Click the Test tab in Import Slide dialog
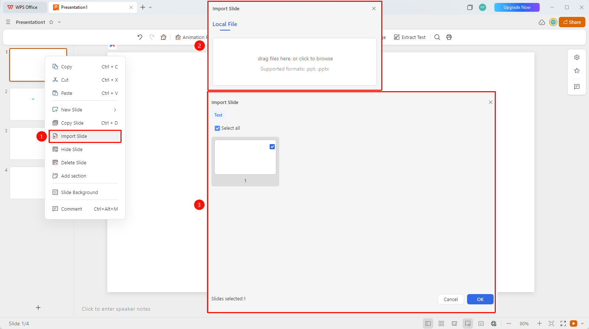 218,115
